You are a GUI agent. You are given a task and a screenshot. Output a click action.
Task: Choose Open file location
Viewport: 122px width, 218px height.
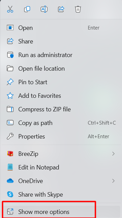[61, 69]
